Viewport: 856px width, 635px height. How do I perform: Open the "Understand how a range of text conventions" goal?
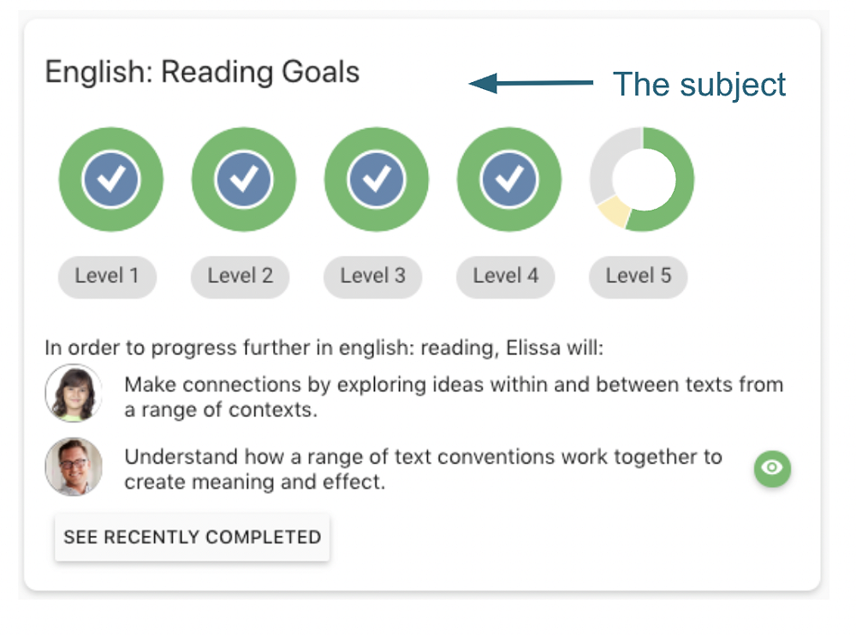tap(423, 469)
